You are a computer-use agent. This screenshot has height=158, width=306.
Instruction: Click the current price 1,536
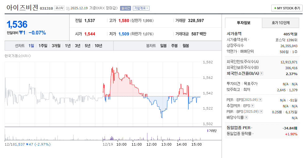click(x=17, y=24)
